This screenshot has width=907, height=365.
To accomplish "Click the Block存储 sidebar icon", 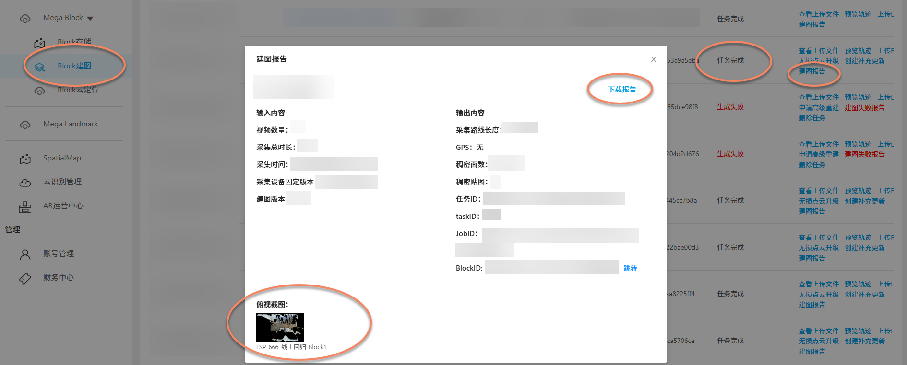I will coord(39,43).
